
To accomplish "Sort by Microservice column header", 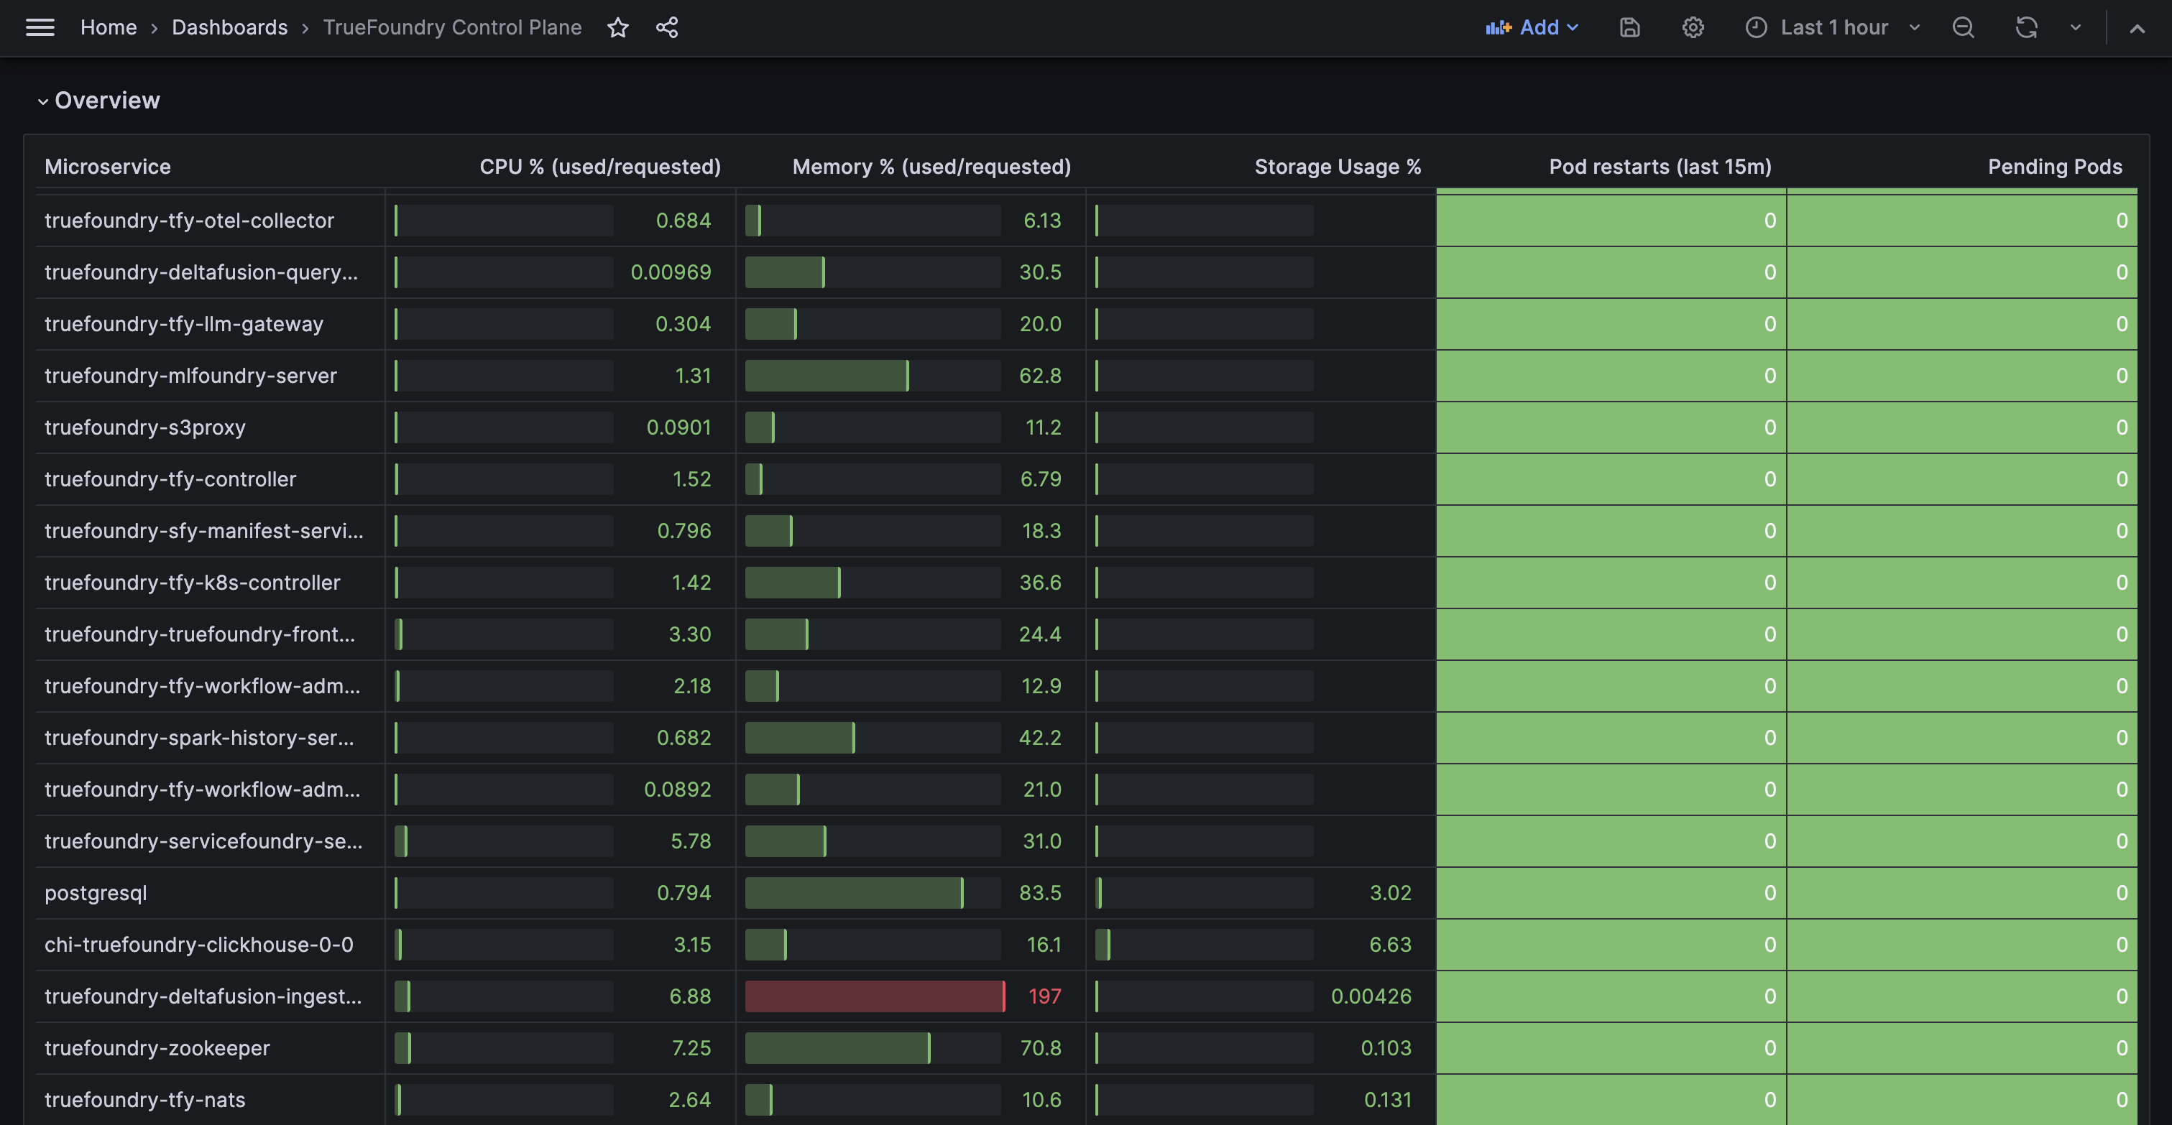I will click(x=108, y=167).
